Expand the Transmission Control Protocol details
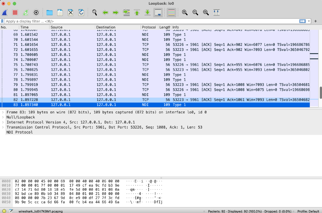 tap(3, 127)
